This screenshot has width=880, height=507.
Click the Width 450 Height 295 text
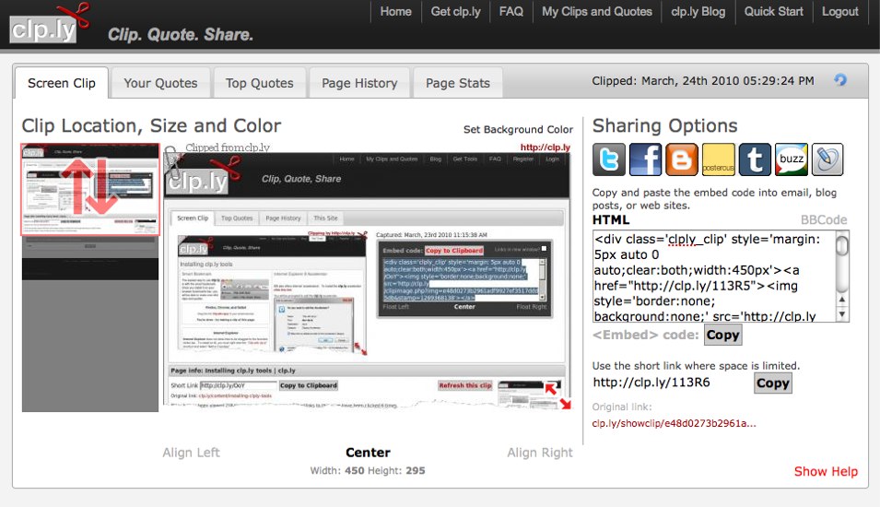(x=368, y=470)
